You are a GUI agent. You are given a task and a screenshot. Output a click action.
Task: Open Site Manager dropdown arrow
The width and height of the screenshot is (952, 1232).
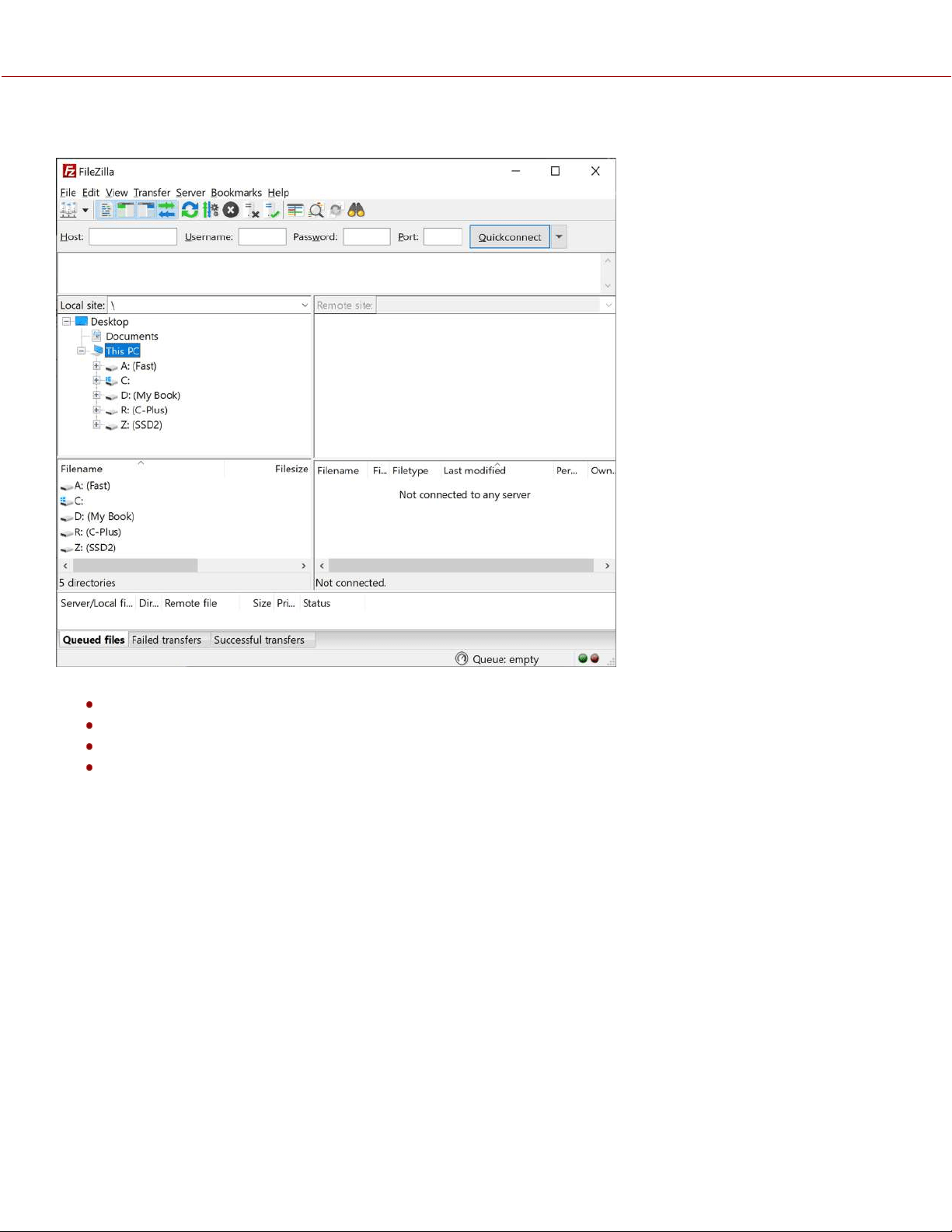coord(85,211)
